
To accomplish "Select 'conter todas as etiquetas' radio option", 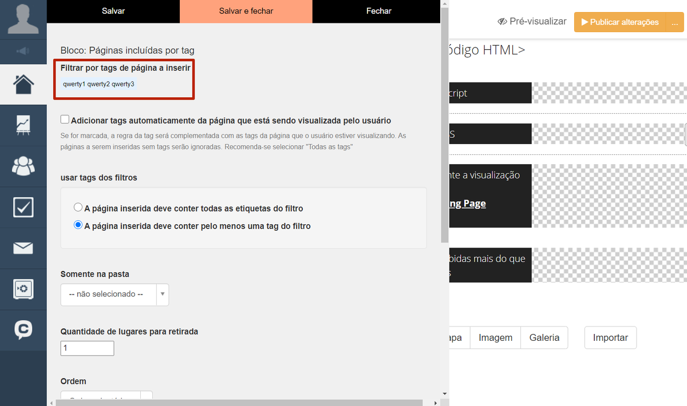I will (x=78, y=208).
